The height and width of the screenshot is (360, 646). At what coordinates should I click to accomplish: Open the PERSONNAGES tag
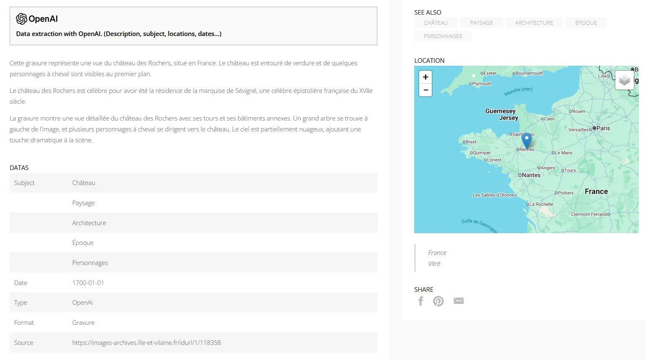pos(443,36)
